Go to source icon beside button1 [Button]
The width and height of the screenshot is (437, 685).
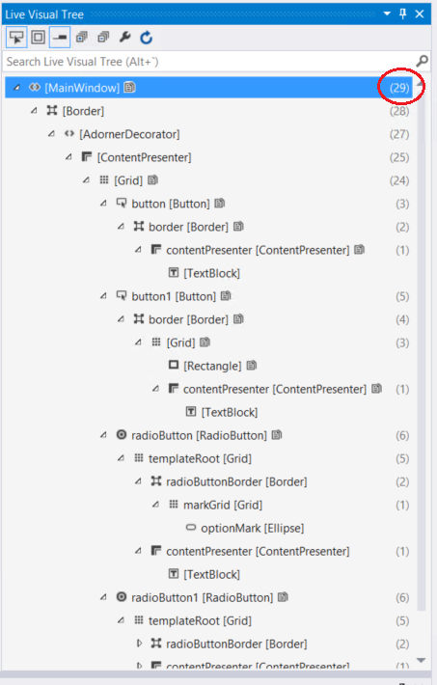(x=226, y=296)
